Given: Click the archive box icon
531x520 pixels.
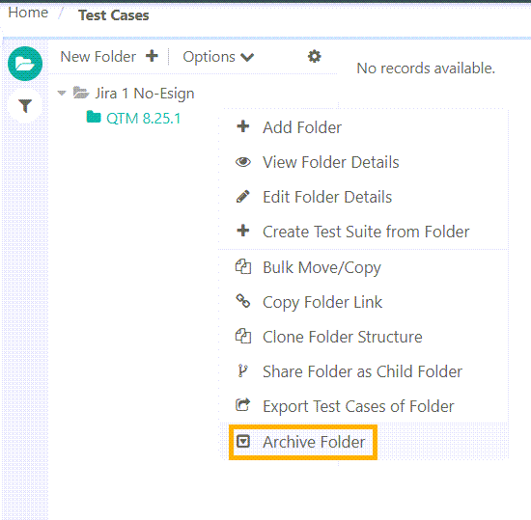Looking at the screenshot, I should tap(243, 442).
